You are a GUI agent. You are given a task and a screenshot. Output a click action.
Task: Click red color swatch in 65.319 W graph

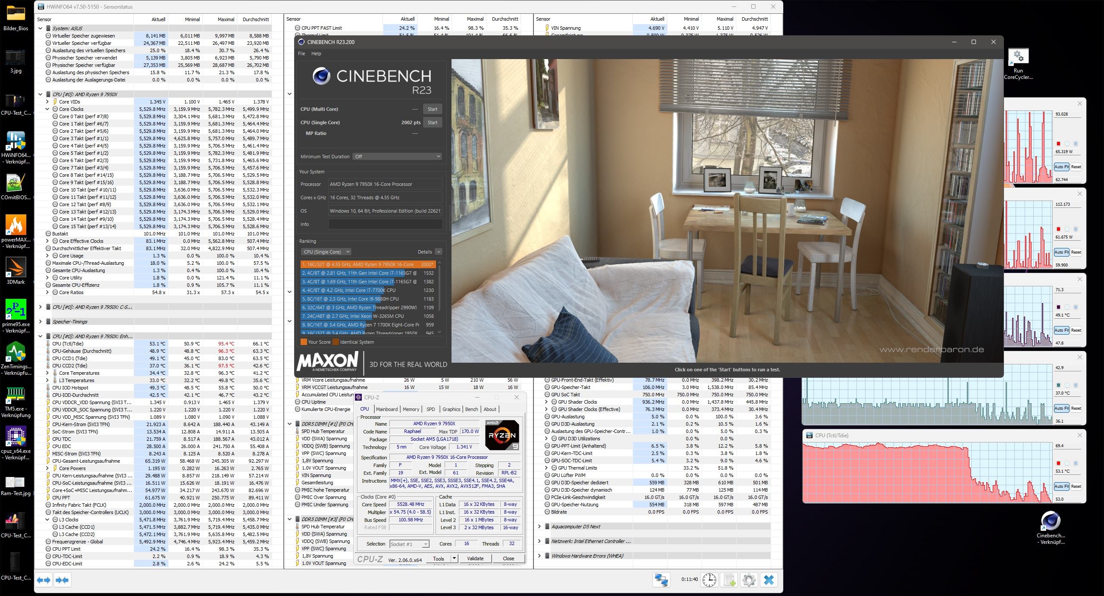coord(1058,144)
